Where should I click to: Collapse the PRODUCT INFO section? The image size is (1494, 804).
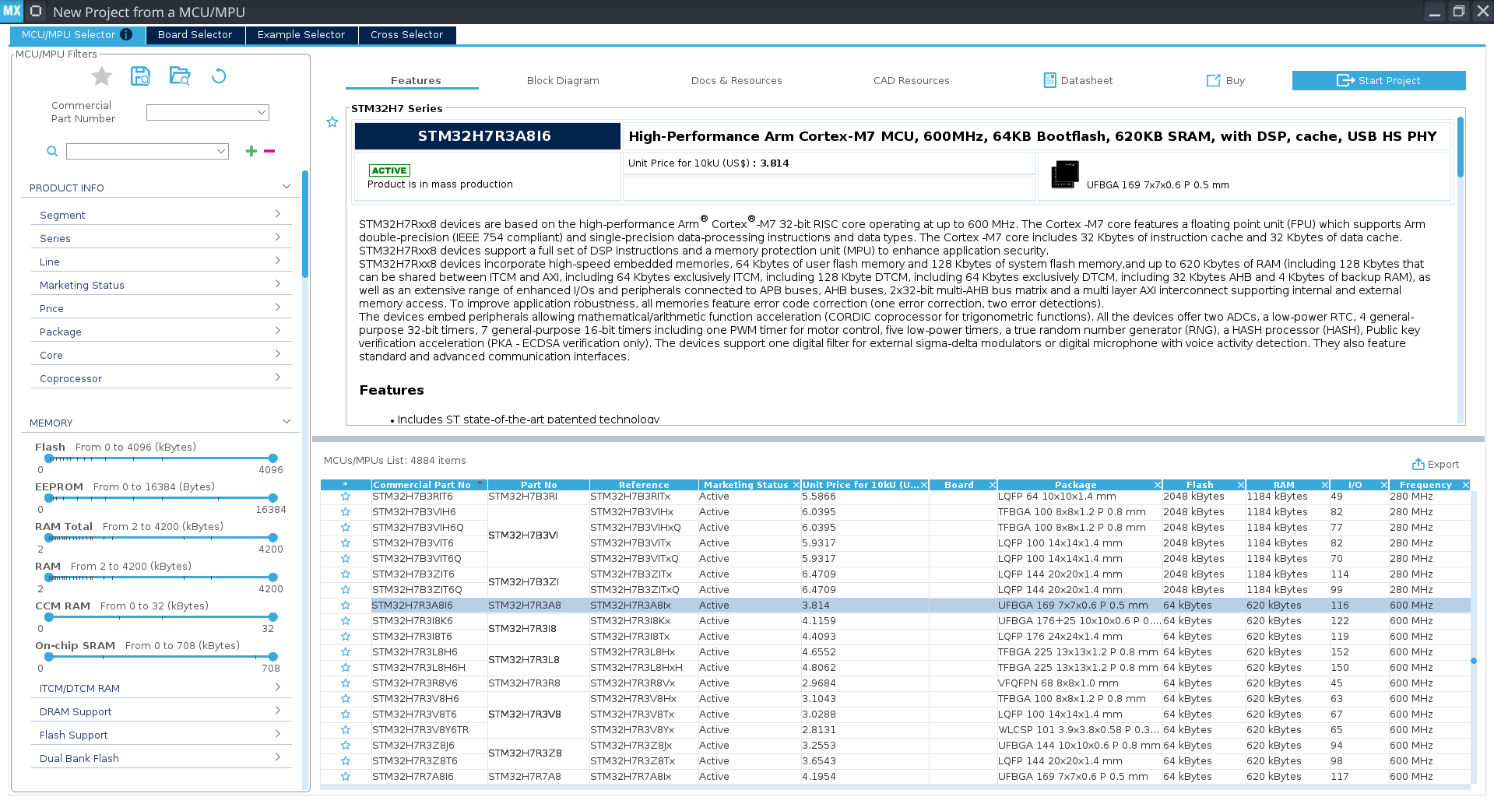pos(286,187)
